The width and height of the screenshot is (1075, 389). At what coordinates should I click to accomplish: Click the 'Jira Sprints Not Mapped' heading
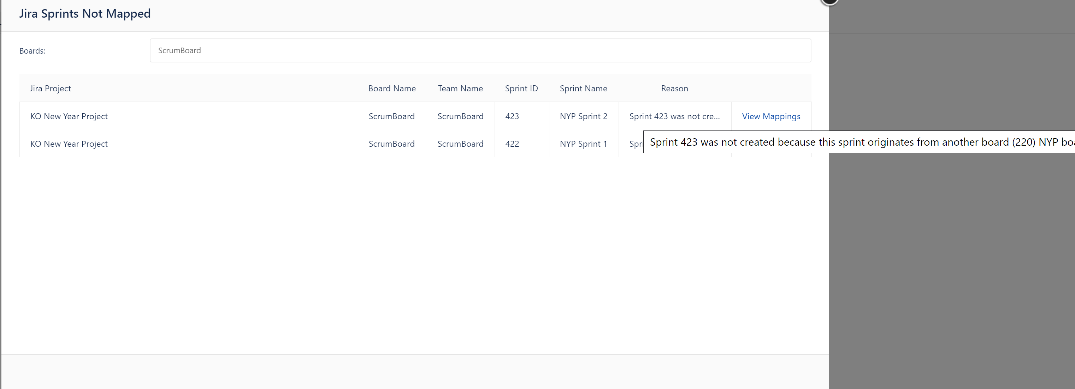(x=85, y=13)
